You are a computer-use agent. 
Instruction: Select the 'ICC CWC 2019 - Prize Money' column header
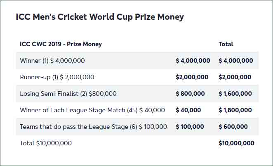(61, 44)
